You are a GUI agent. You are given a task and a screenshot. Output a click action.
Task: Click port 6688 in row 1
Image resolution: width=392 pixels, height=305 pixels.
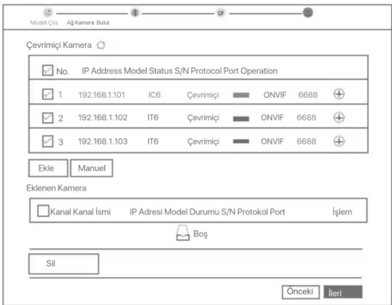[x=308, y=95]
